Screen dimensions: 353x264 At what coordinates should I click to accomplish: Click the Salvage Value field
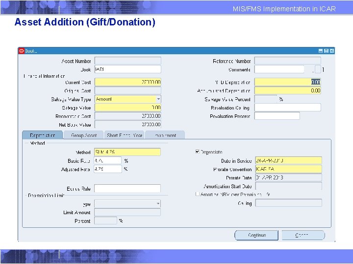click(128, 108)
